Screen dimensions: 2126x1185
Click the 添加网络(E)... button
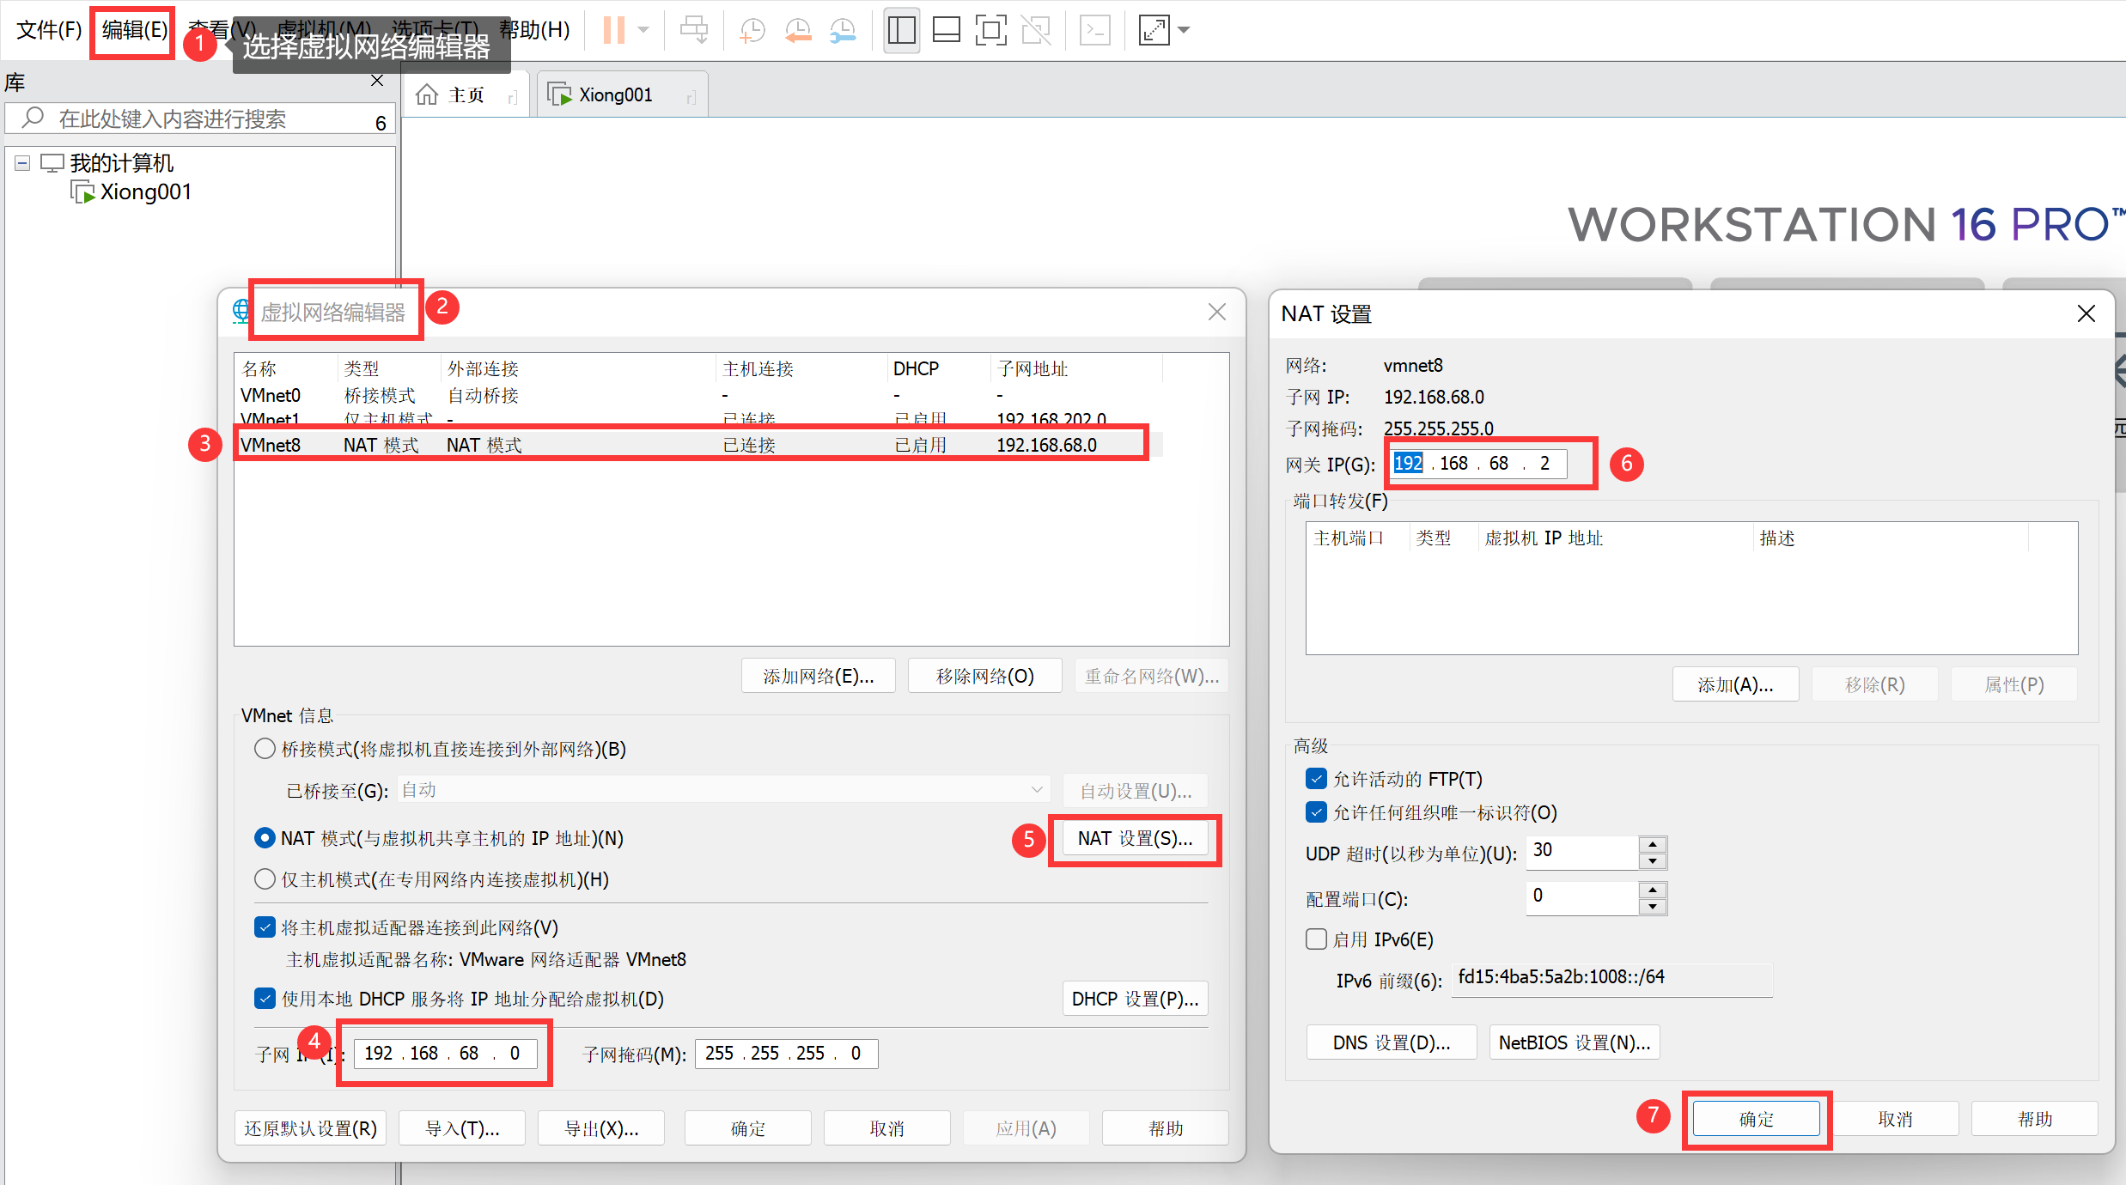tap(818, 677)
